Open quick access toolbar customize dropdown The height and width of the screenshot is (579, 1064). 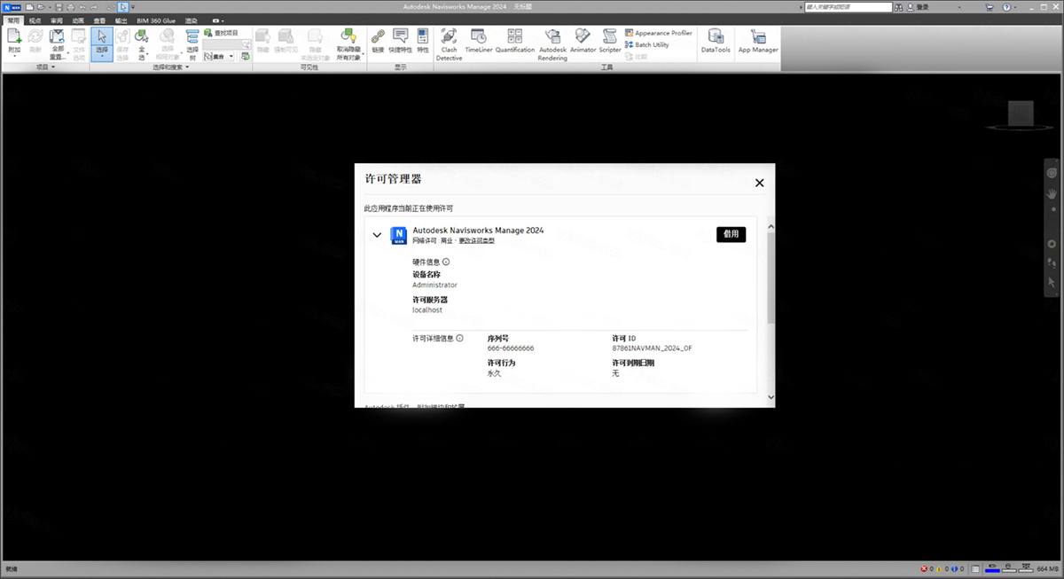click(133, 7)
